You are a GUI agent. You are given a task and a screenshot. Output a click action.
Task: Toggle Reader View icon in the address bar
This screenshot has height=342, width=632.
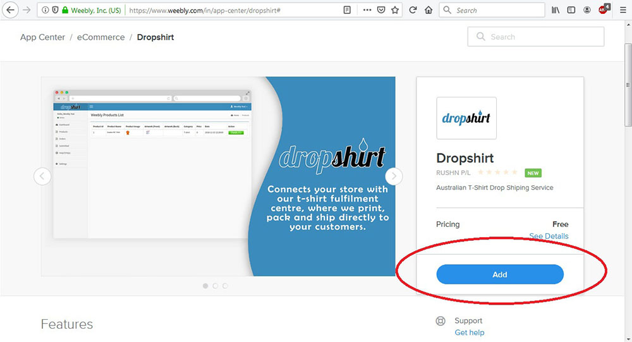tap(347, 10)
